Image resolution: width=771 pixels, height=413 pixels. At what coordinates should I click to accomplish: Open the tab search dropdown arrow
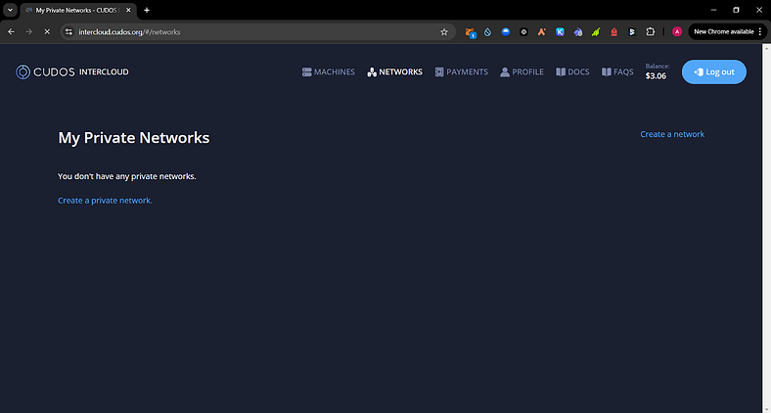(x=10, y=10)
